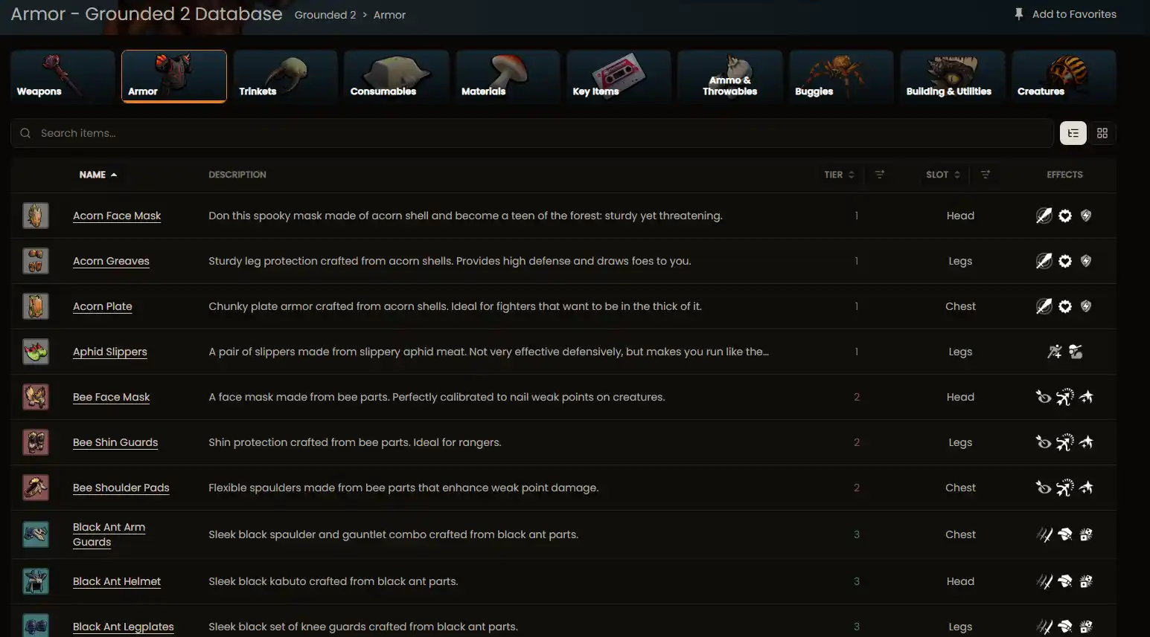Switch to grid view layout
The image size is (1150, 637).
pos(1102,133)
